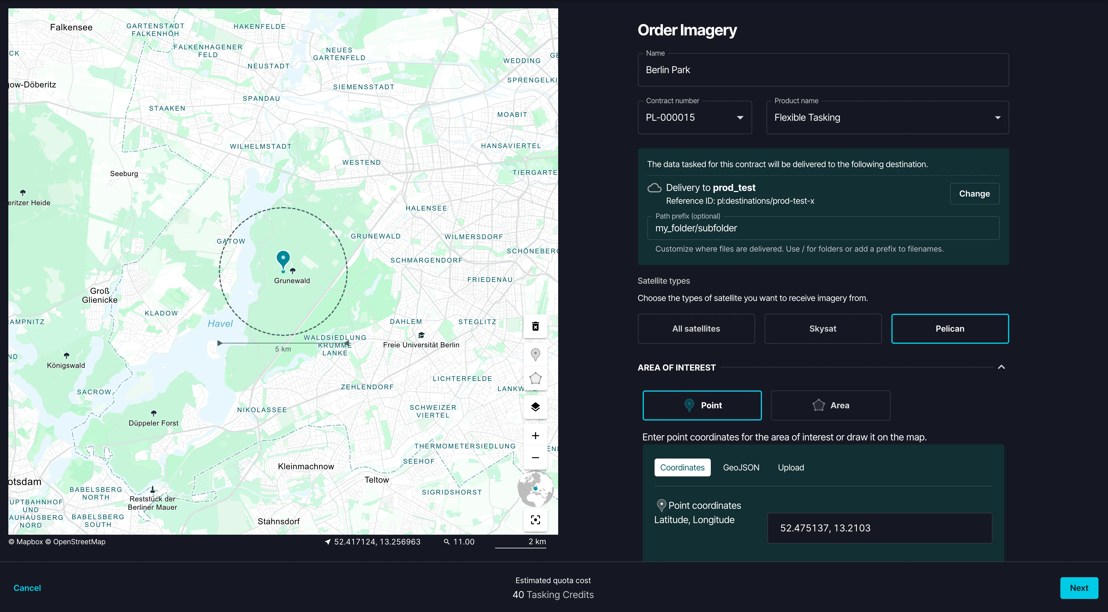1108x612 pixels.
Task: Switch to the Coordinates tab
Action: point(682,467)
